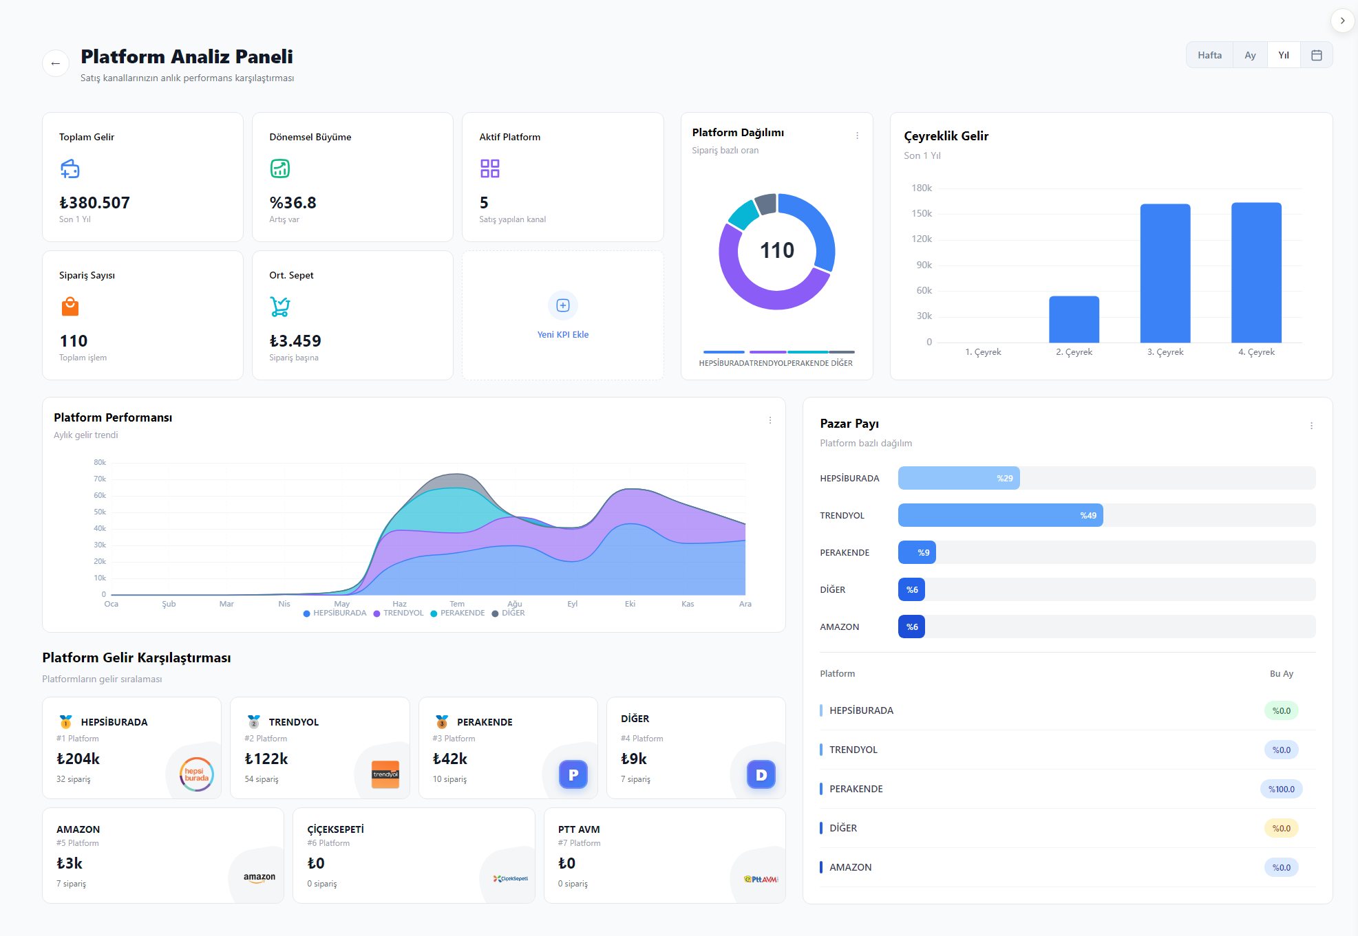Click the chevron arrow at top right corner
The image size is (1358, 936).
click(1342, 21)
